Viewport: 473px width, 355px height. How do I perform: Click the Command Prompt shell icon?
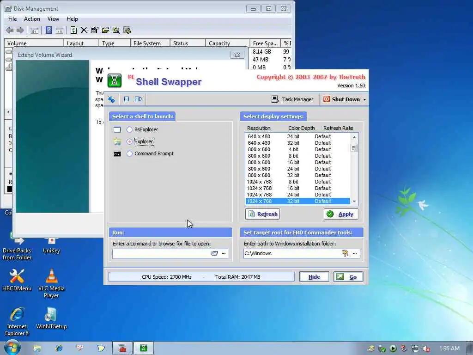(117, 154)
